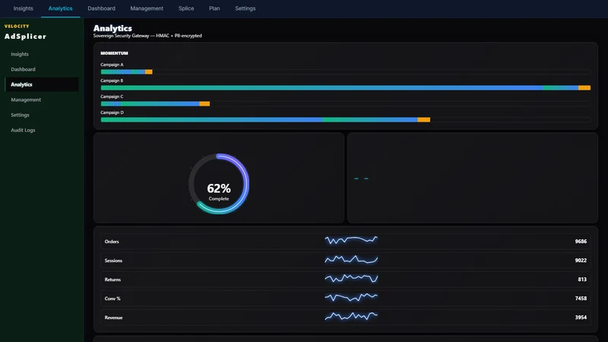The width and height of the screenshot is (608, 342).
Task: Open Management in the sidebar
Action: pyautogui.click(x=42, y=100)
